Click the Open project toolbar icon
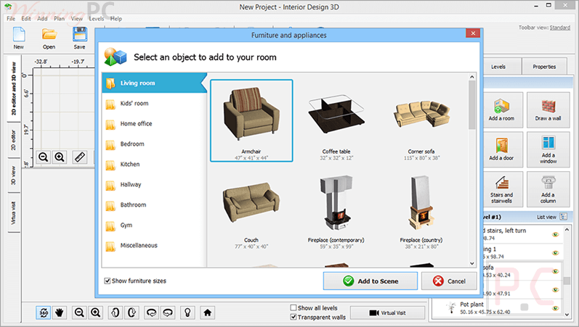Viewport: 579px width, 327px height. [x=49, y=35]
